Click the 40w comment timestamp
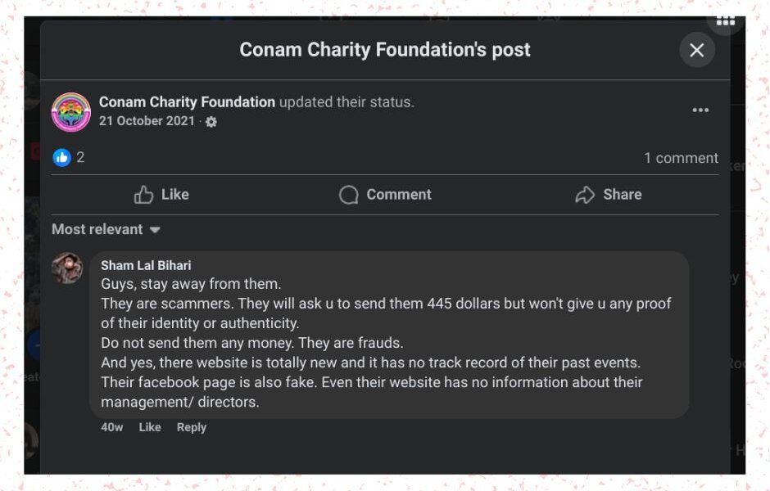The image size is (770, 491). tap(112, 427)
